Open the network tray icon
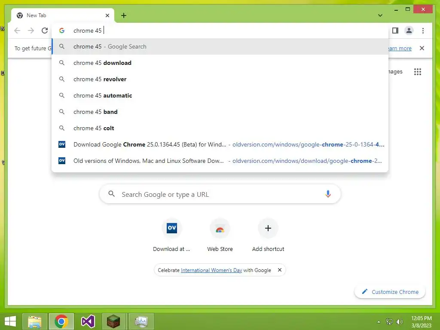 389,322
